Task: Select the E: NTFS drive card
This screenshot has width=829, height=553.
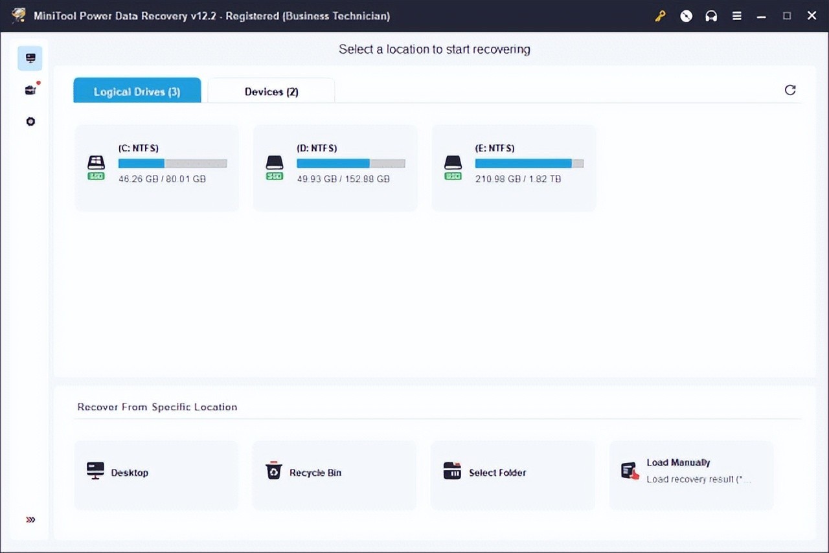Action: 514,168
